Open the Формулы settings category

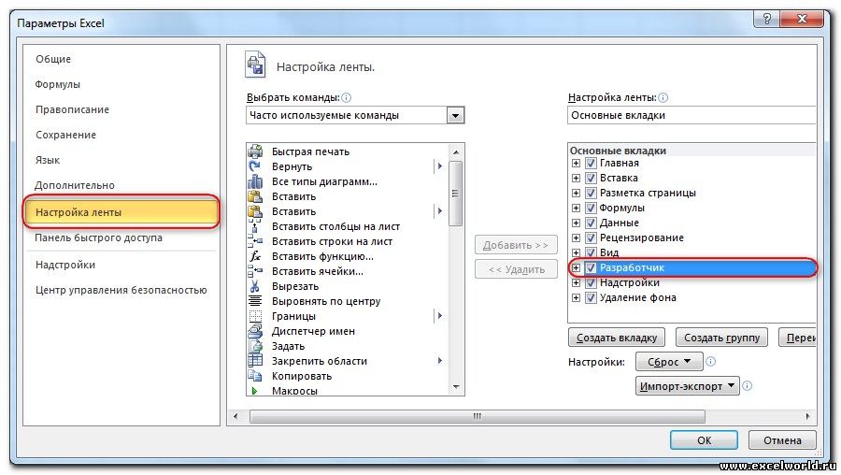(x=58, y=84)
